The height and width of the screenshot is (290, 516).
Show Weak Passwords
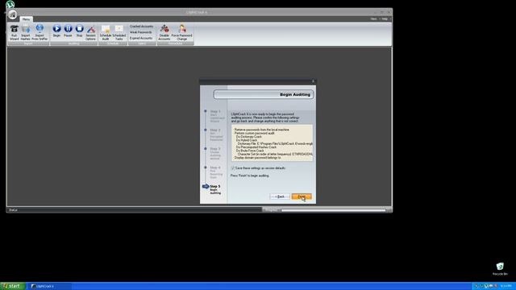click(141, 32)
